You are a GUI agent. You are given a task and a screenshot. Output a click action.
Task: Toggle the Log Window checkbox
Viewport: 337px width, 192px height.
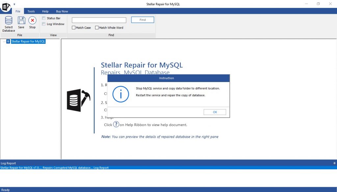click(x=44, y=24)
